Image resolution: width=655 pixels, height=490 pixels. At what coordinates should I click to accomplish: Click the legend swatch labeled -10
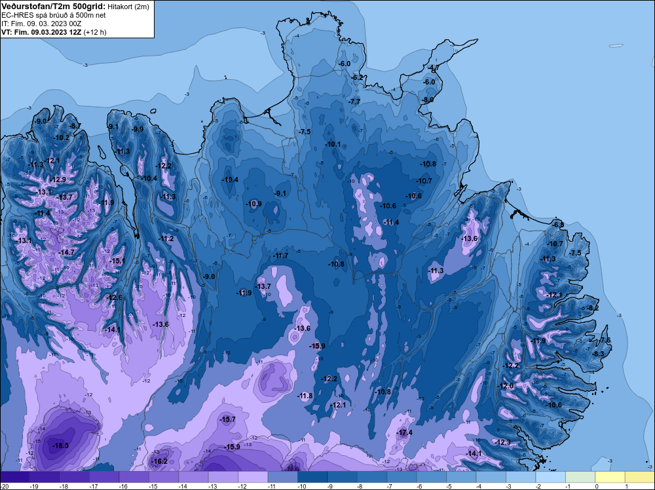coord(312,477)
